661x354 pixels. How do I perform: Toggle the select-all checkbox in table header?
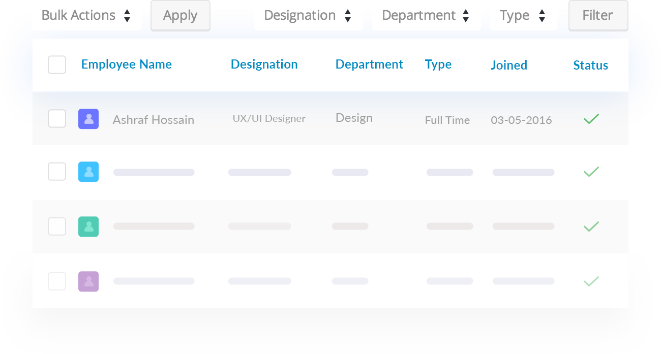point(57,65)
